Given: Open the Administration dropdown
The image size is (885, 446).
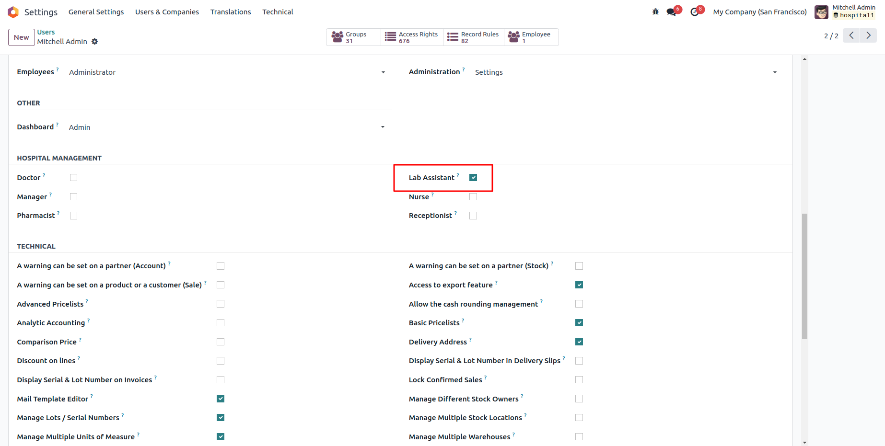Looking at the screenshot, I should tap(775, 72).
